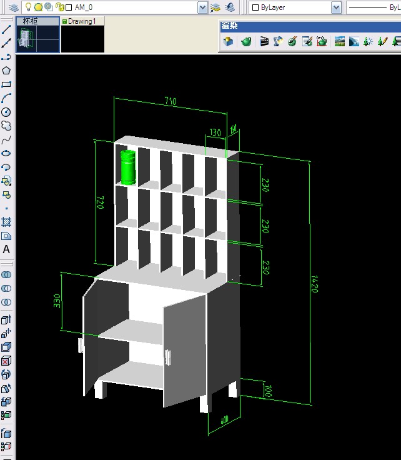The width and height of the screenshot is (401, 460).
Task: Select the Circle tool
Action: click(6, 112)
